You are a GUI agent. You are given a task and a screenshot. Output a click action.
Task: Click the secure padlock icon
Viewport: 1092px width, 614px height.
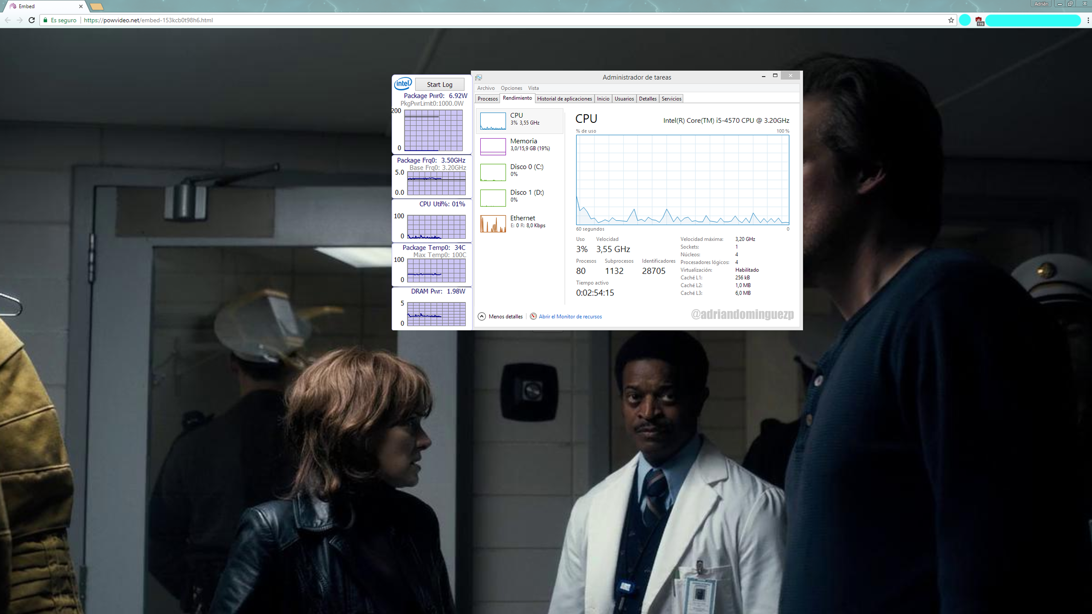pos(46,20)
